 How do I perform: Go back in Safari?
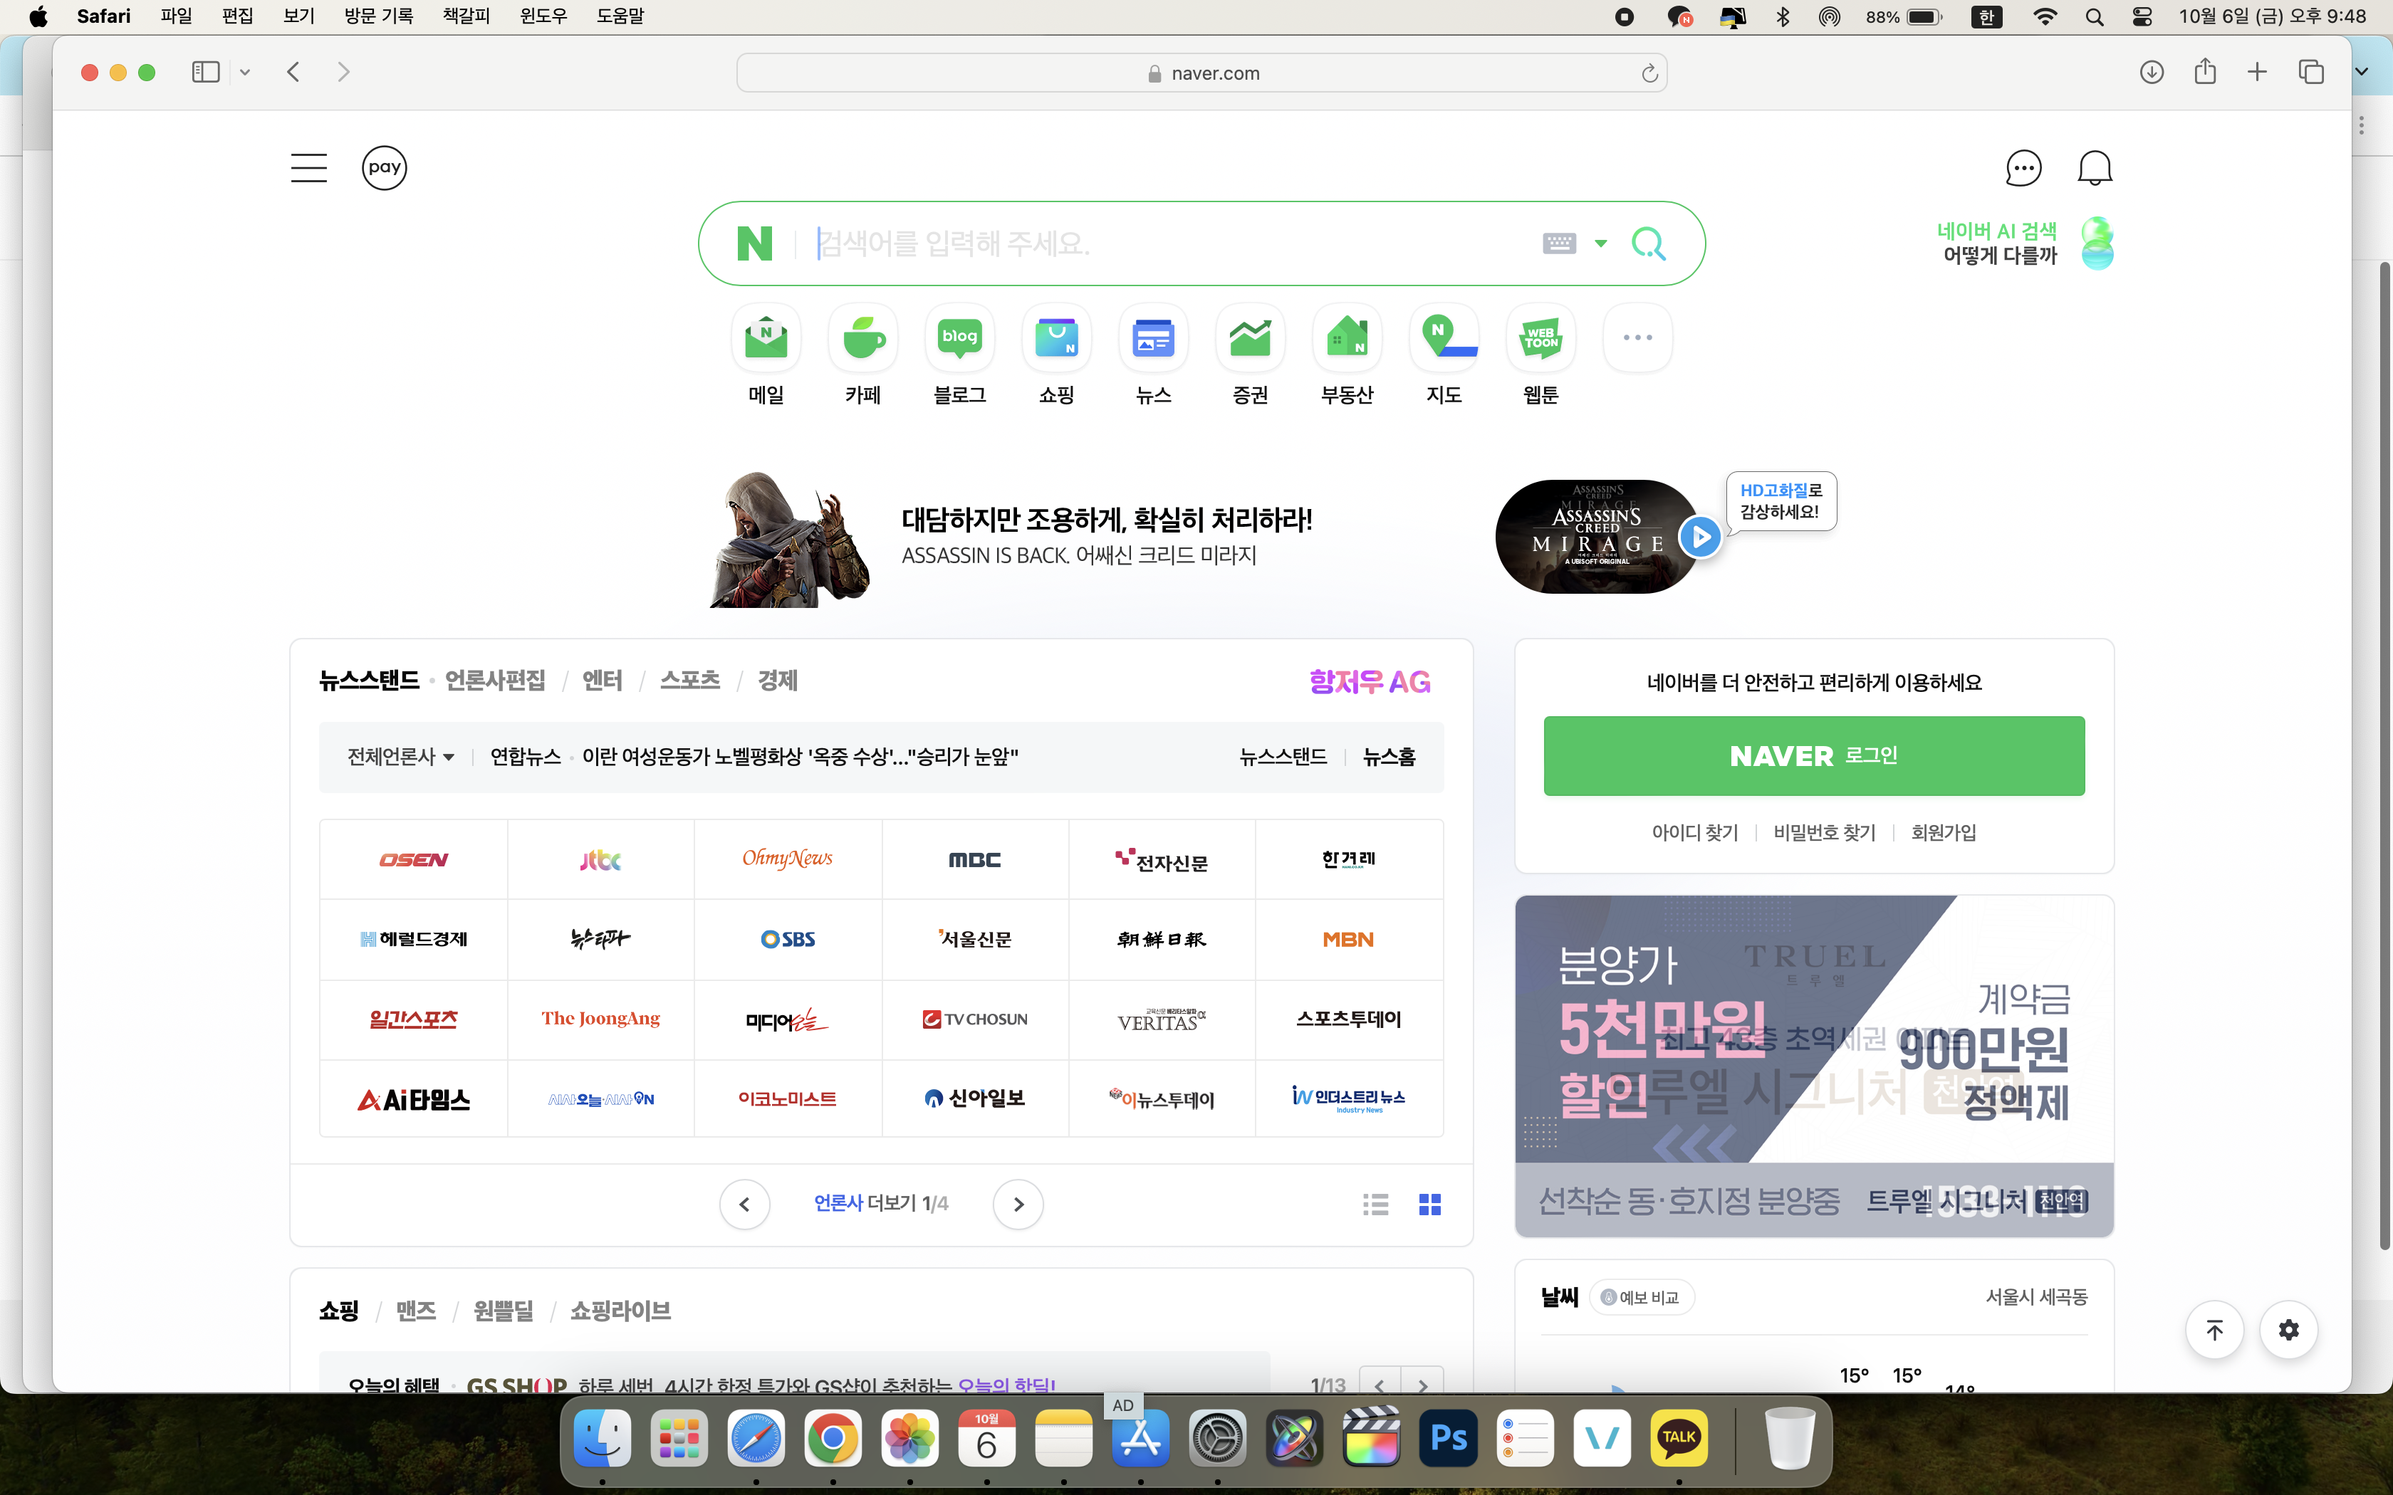coord(293,72)
